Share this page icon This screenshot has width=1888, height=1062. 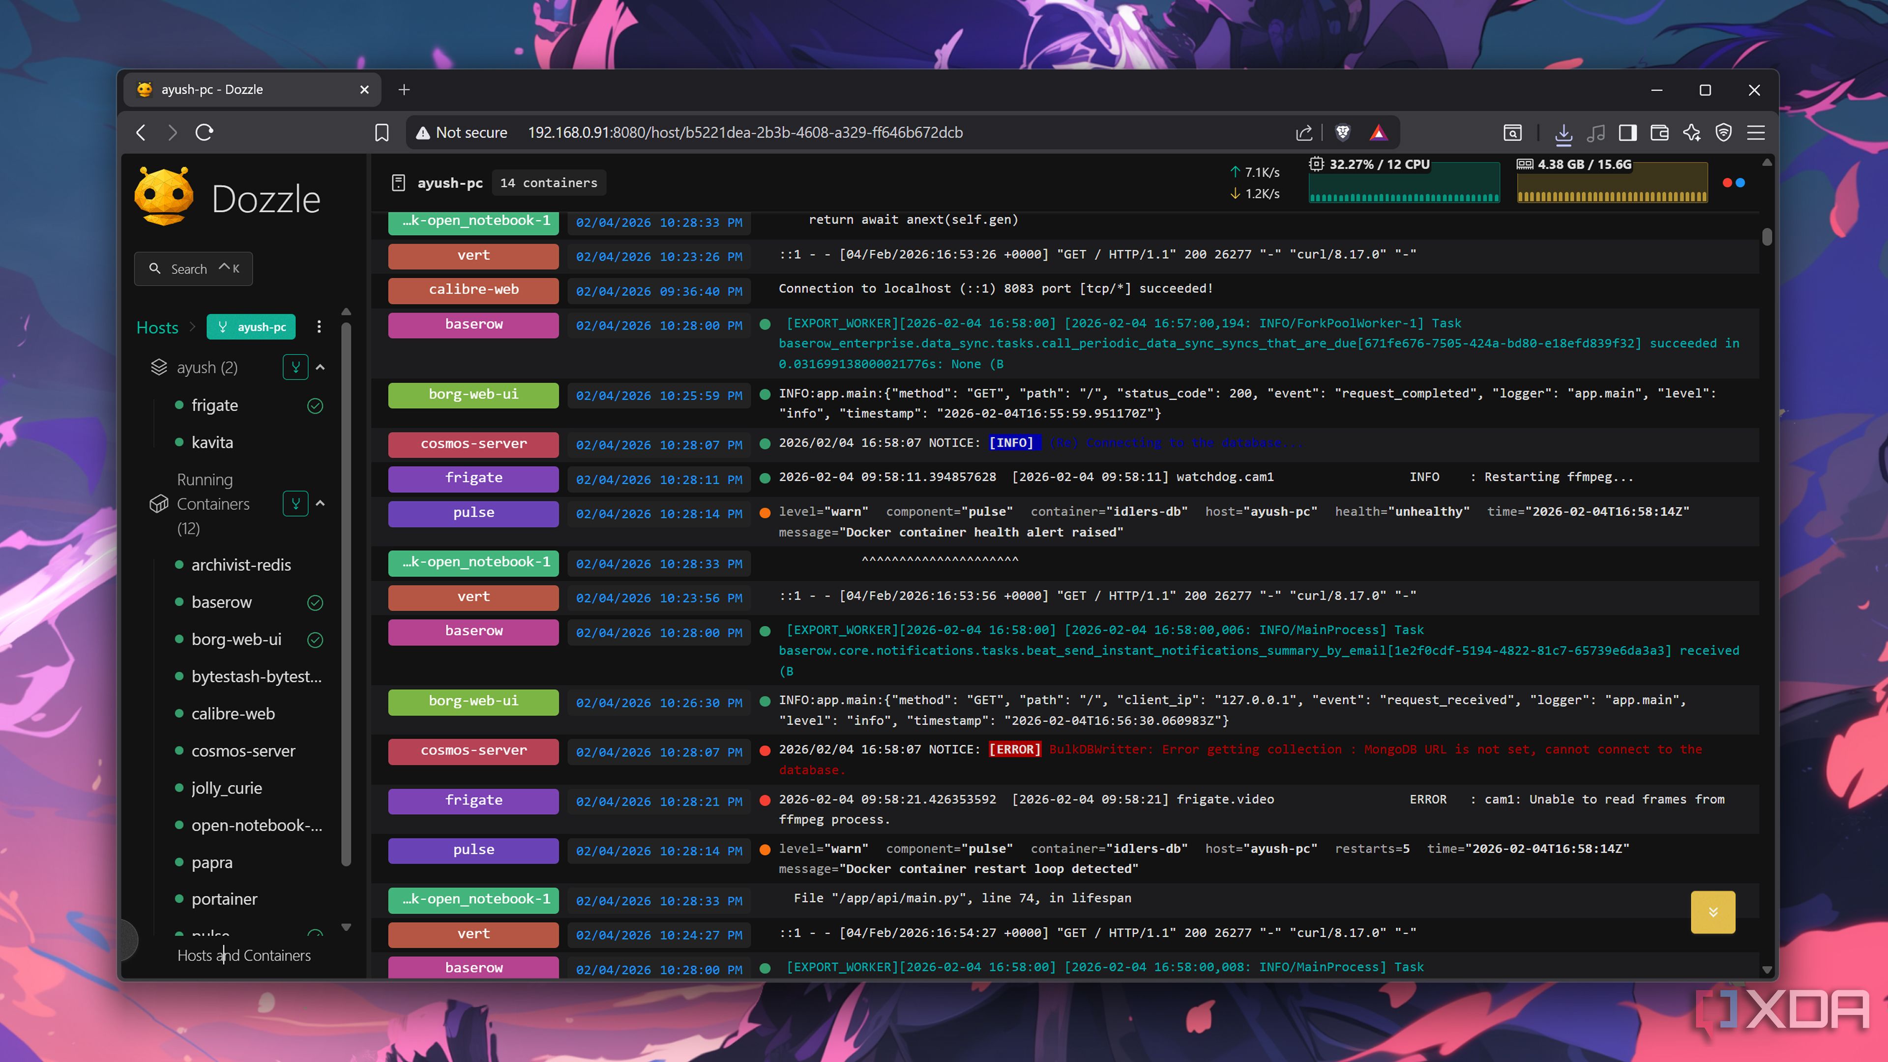coord(1304,133)
